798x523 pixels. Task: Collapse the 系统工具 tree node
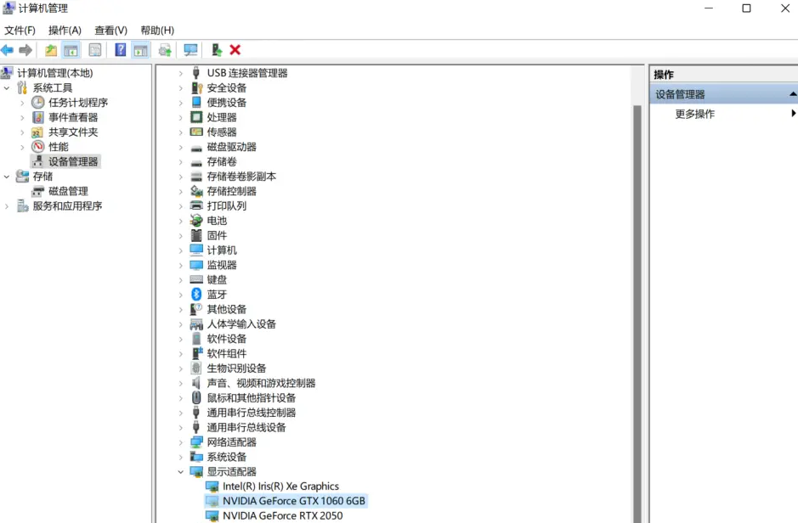(5, 87)
